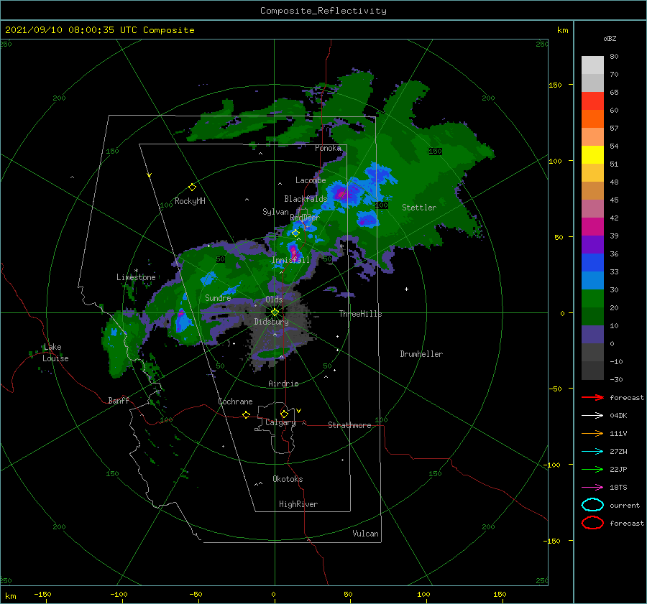647x604 pixels.
Task: Click the Airdrie town label
Action: [283, 384]
